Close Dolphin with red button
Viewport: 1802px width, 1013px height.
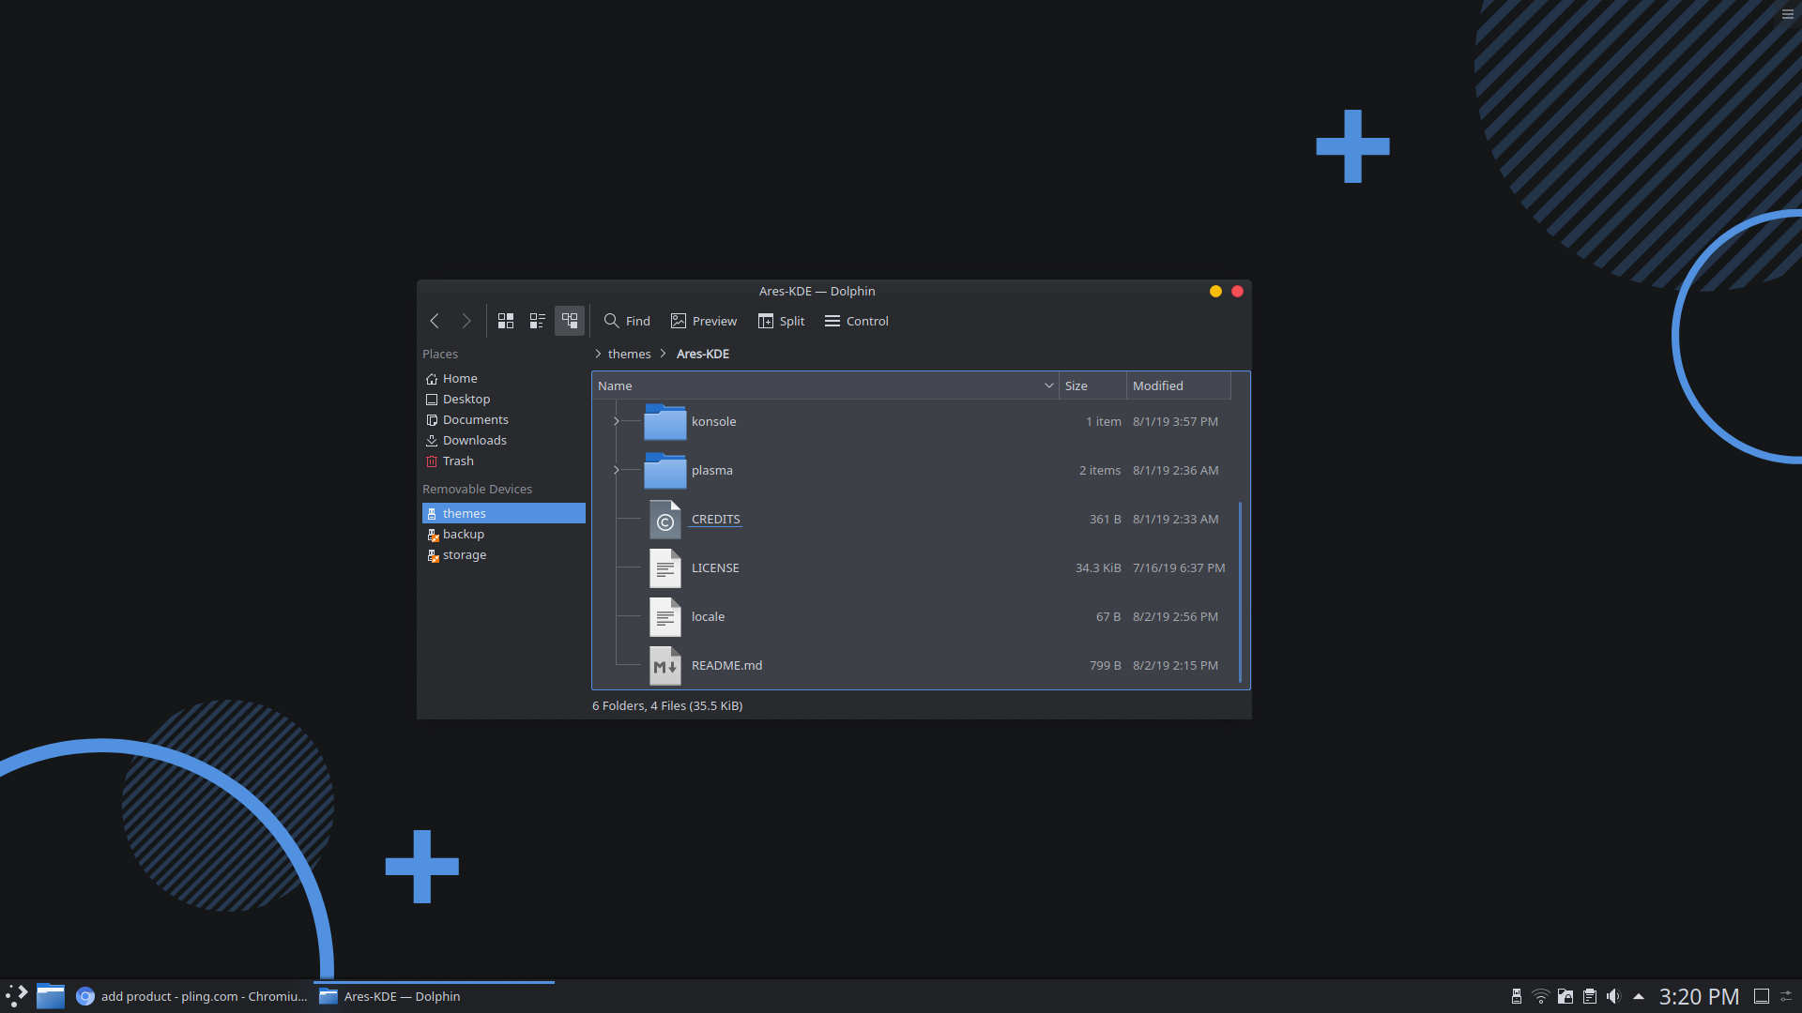click(1237, 291)
